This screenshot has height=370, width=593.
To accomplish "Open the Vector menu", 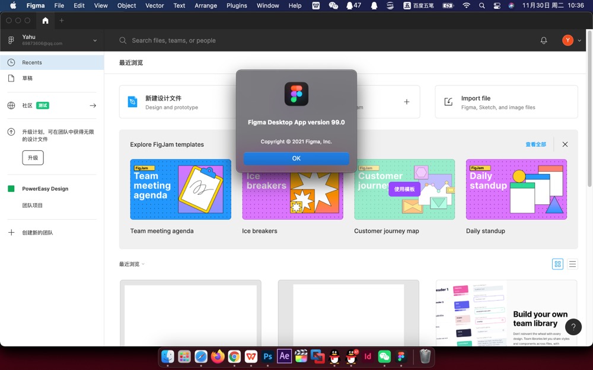I will (x=155, y=5).
